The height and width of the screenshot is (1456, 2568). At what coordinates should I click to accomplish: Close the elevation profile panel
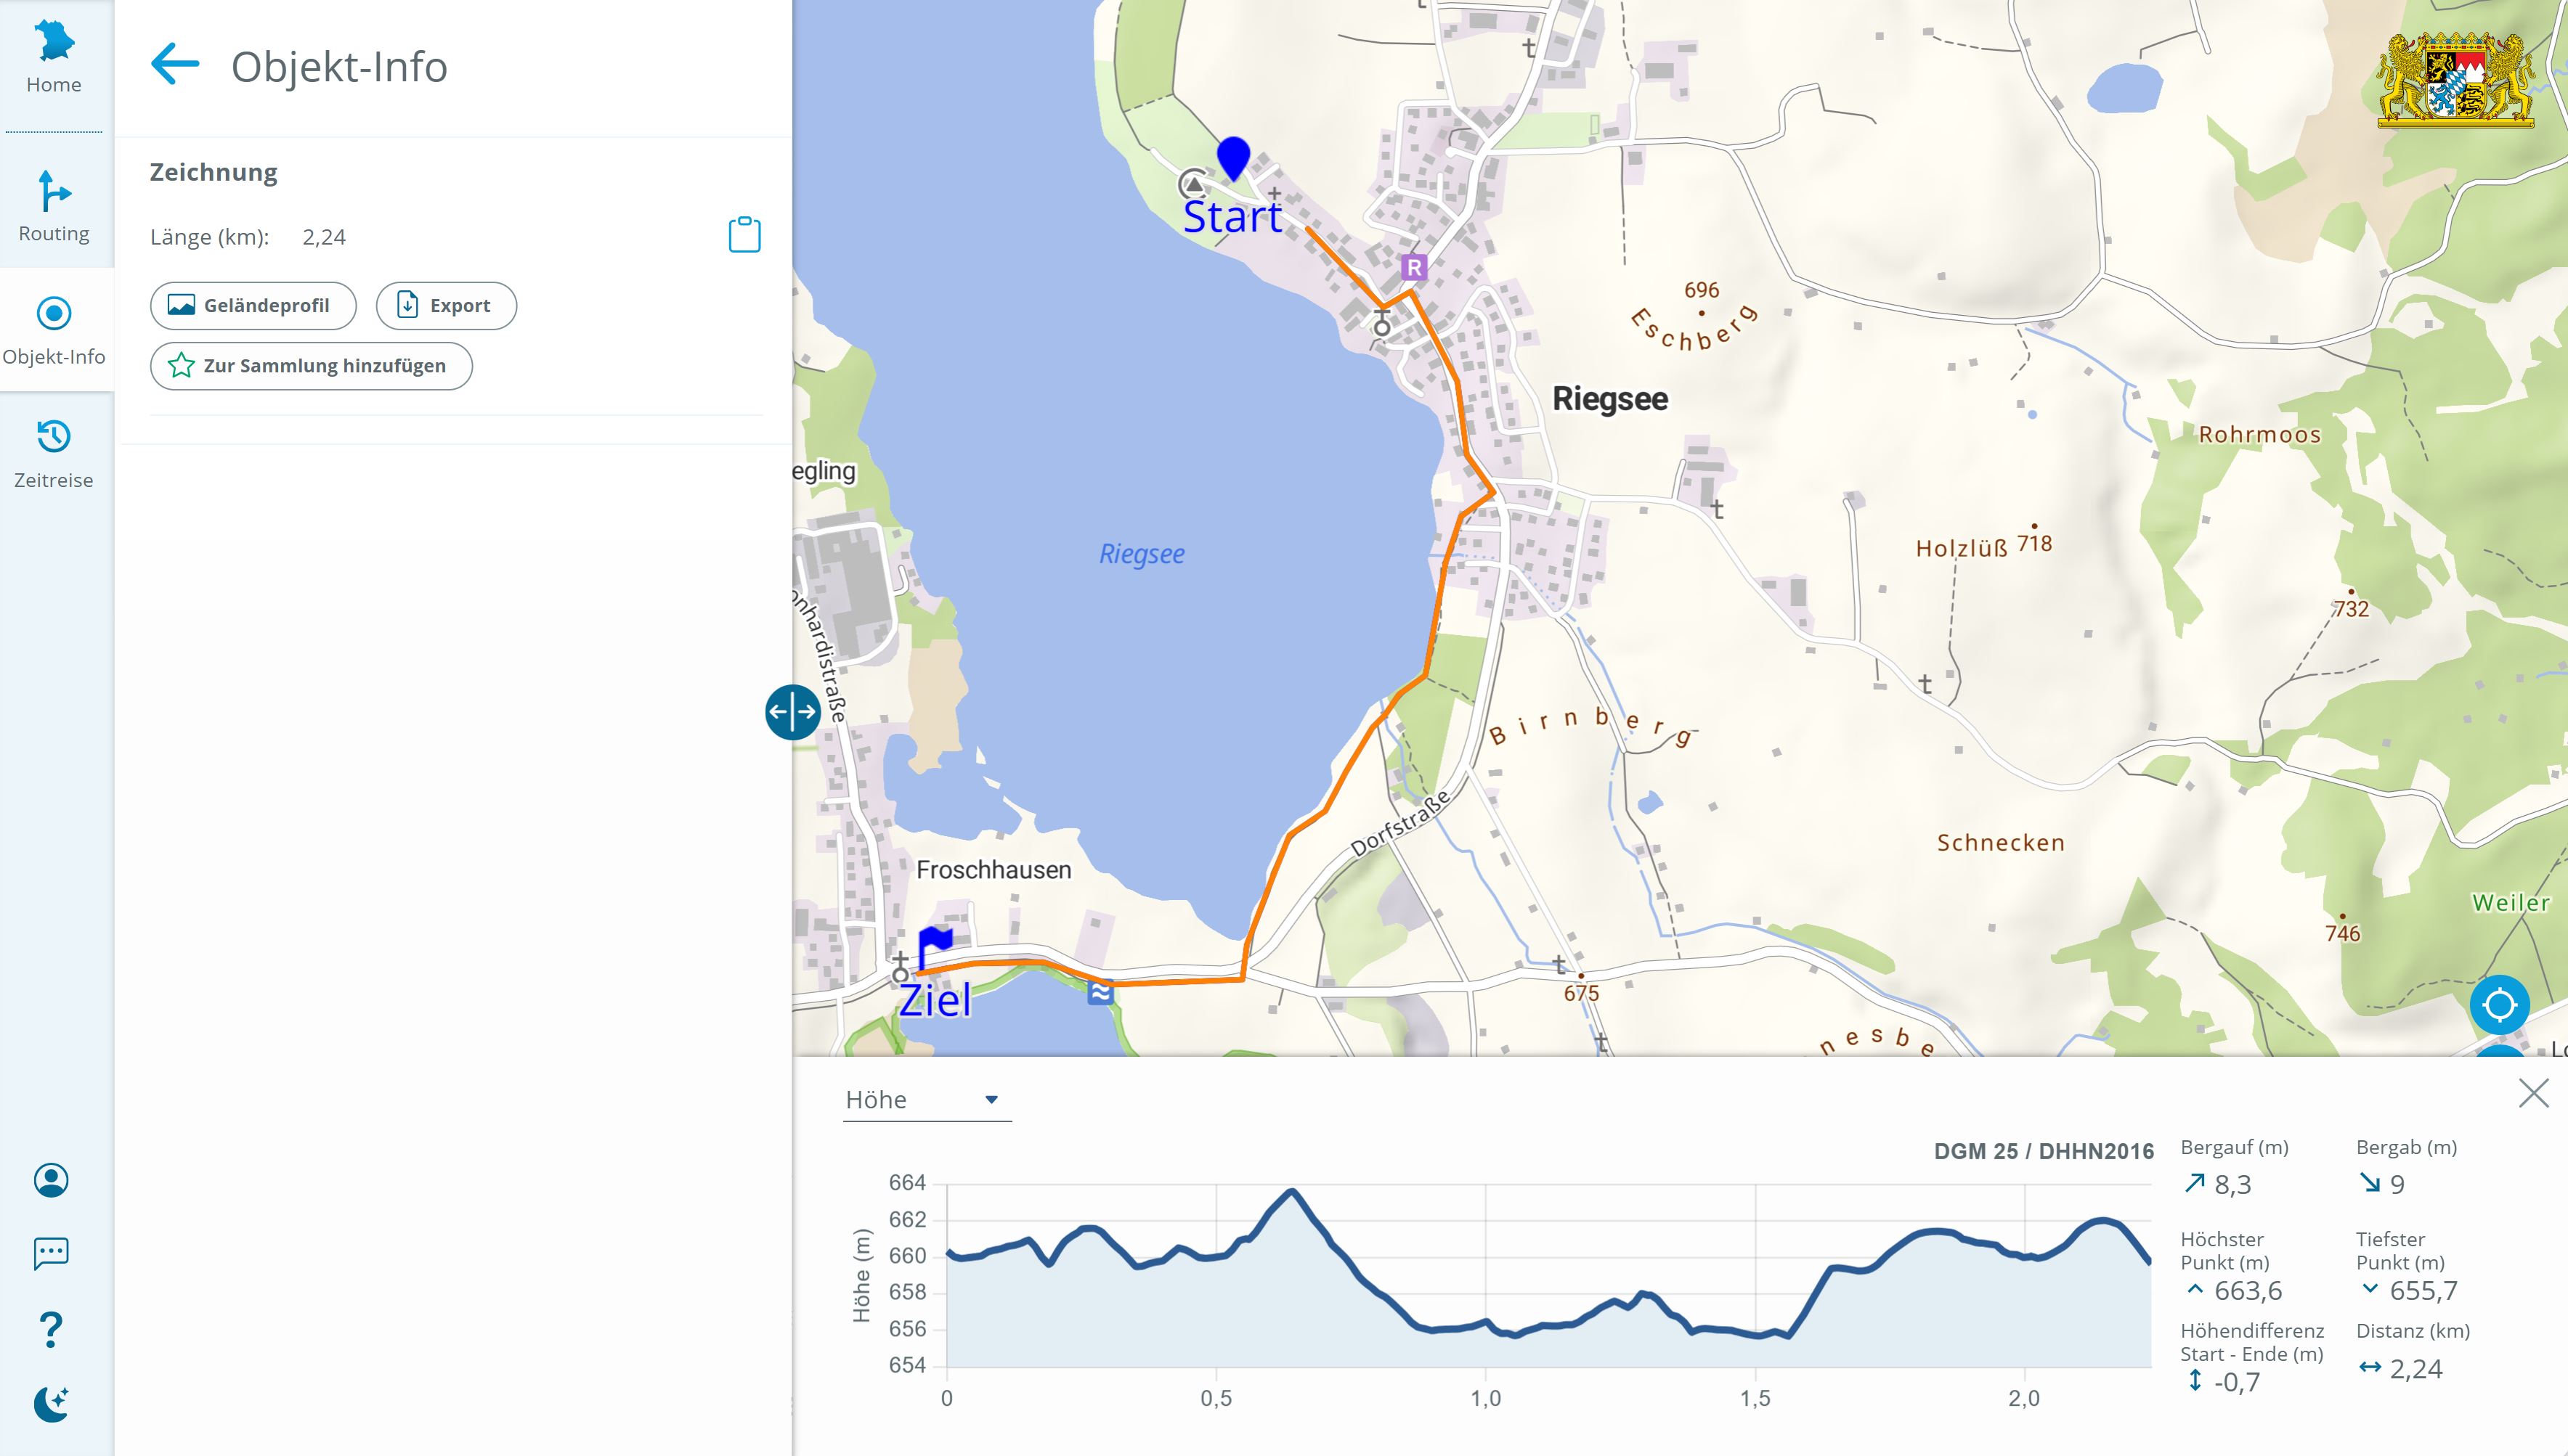tap(2533, 1093)
